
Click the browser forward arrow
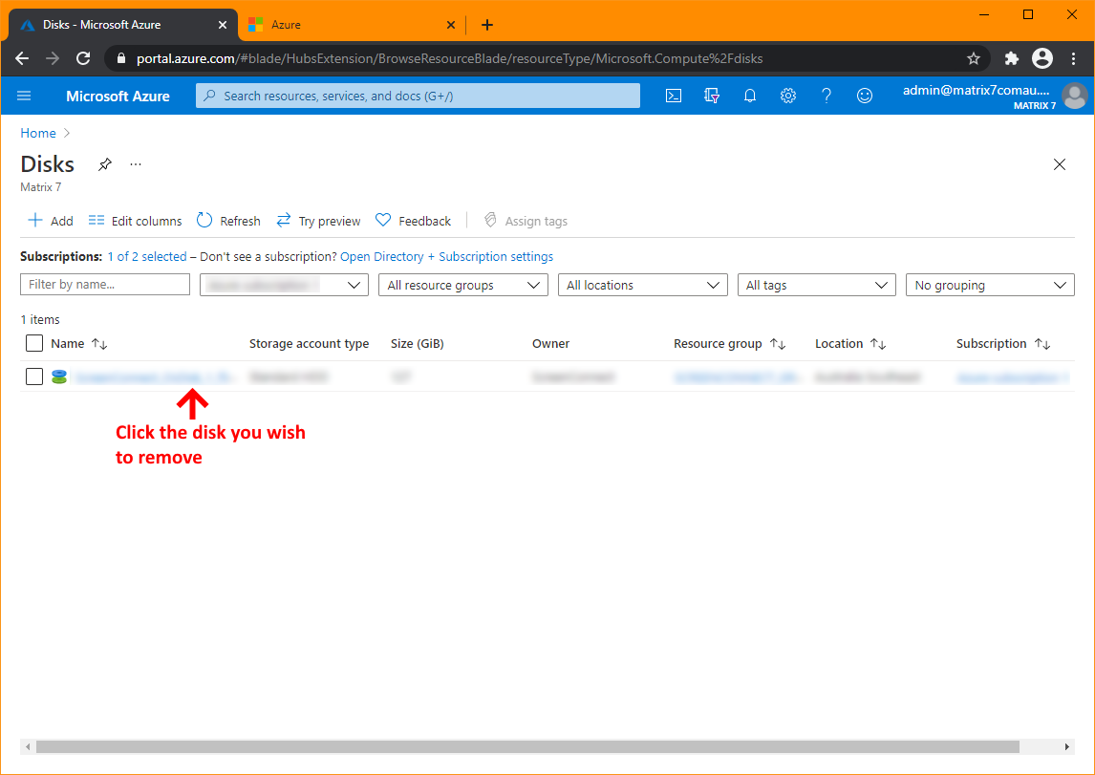[53, 58]
